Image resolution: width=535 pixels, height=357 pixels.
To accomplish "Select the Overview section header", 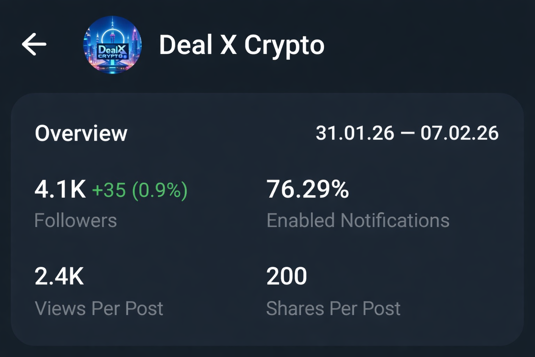I will click(82, 133).
